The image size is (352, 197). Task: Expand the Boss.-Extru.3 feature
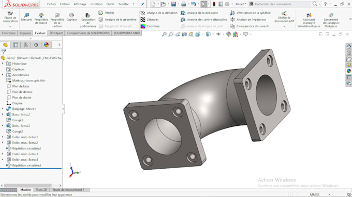coord(3,126)
